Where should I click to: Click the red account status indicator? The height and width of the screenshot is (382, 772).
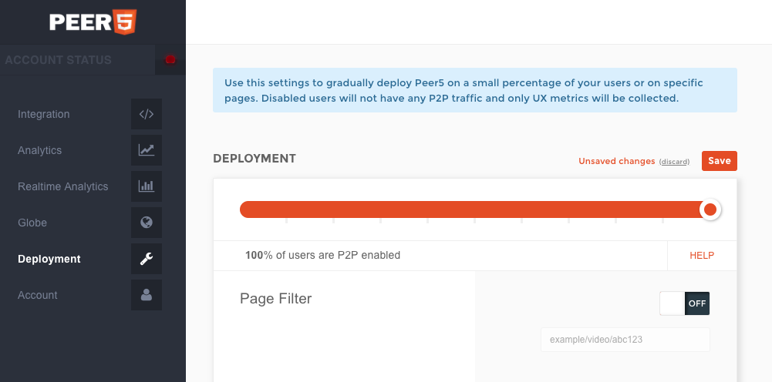point(170,59)
